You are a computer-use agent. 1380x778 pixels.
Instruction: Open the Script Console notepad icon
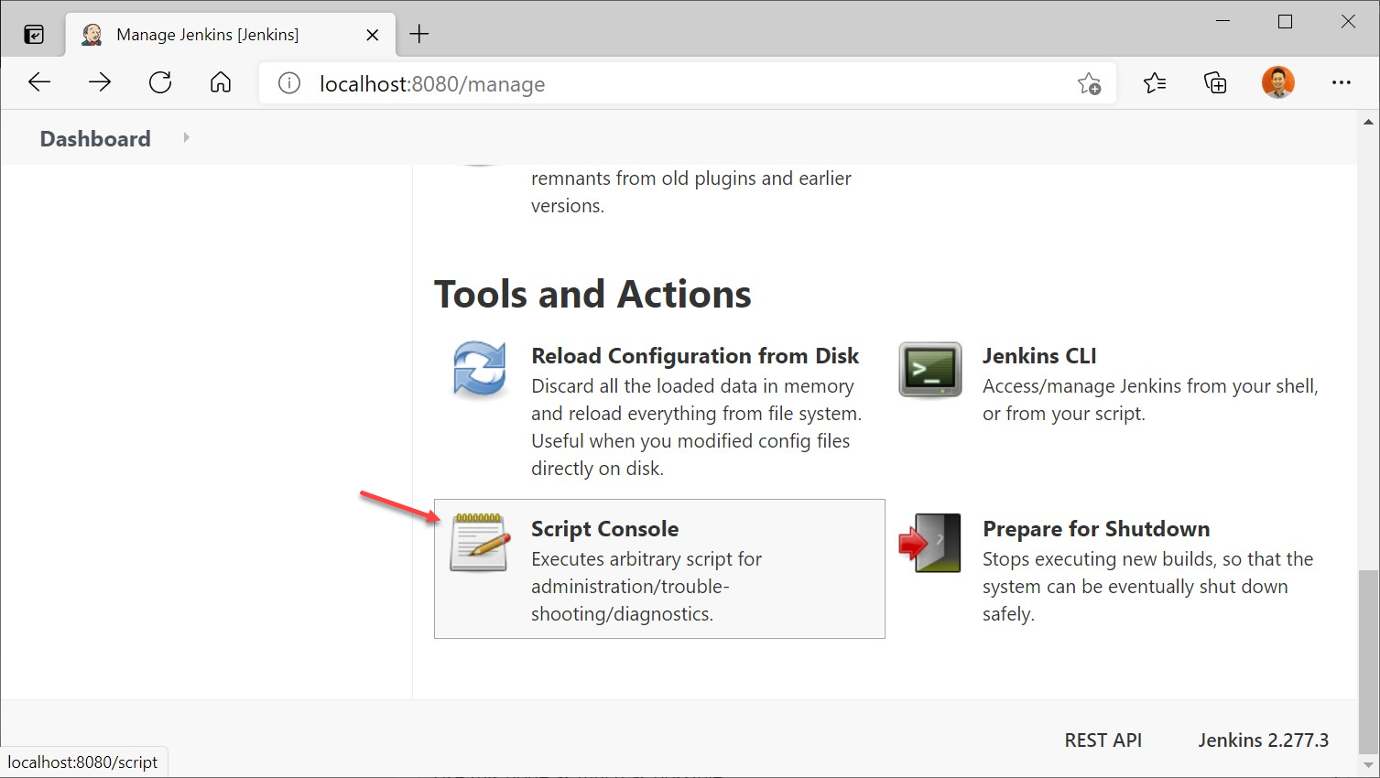click(480, 543)
